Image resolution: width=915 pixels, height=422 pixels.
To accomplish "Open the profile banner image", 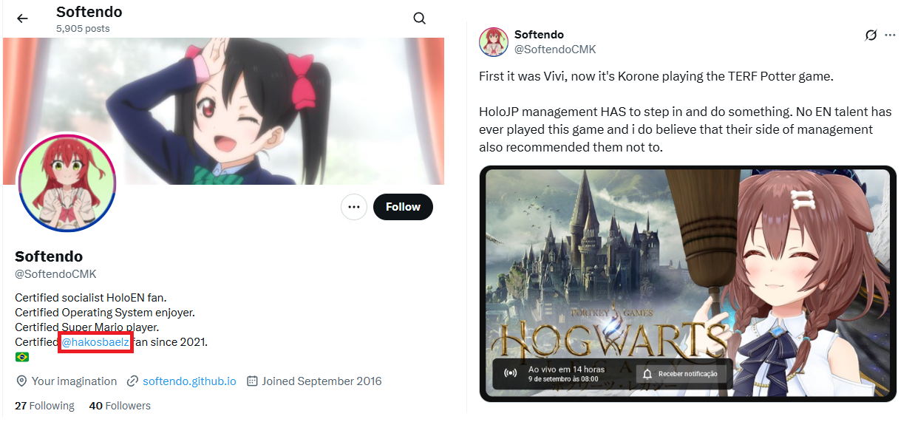I will pyautogui.click(x=223, y=111).
